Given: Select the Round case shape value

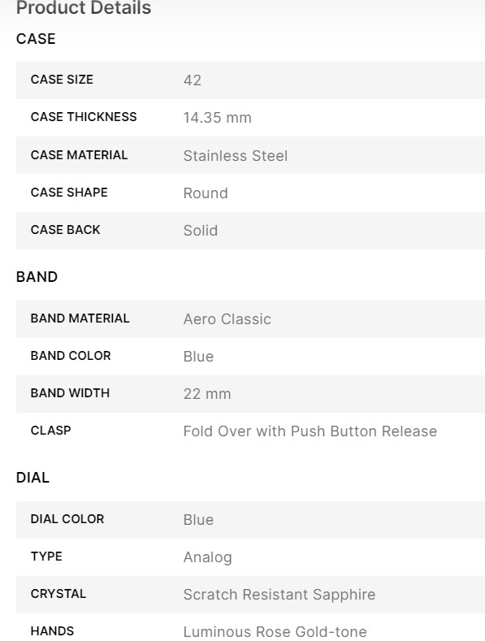Looking at the screenshot, I should point(206,193).
